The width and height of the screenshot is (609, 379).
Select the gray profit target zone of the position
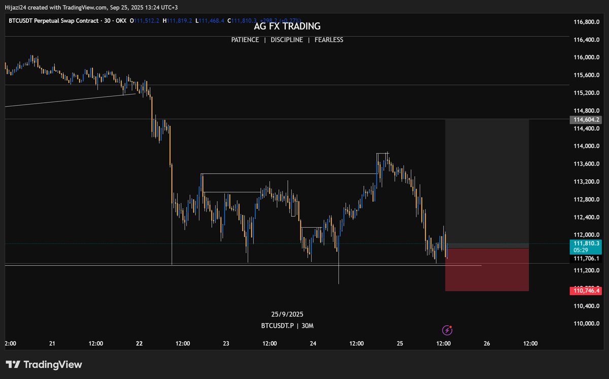tap(487, 184)
